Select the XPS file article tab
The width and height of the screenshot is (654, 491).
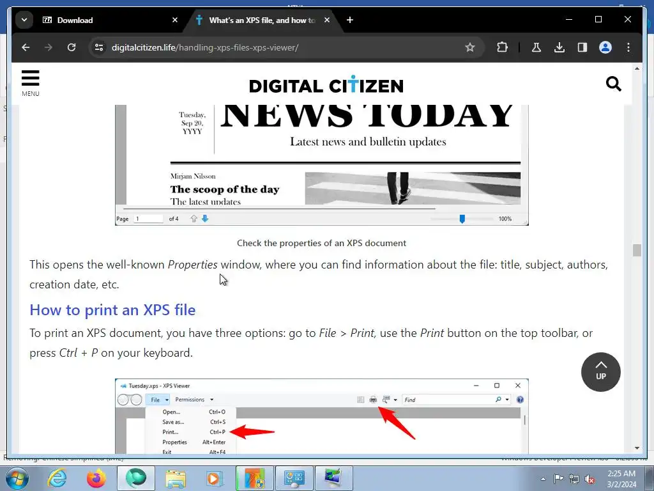point(262,20)
